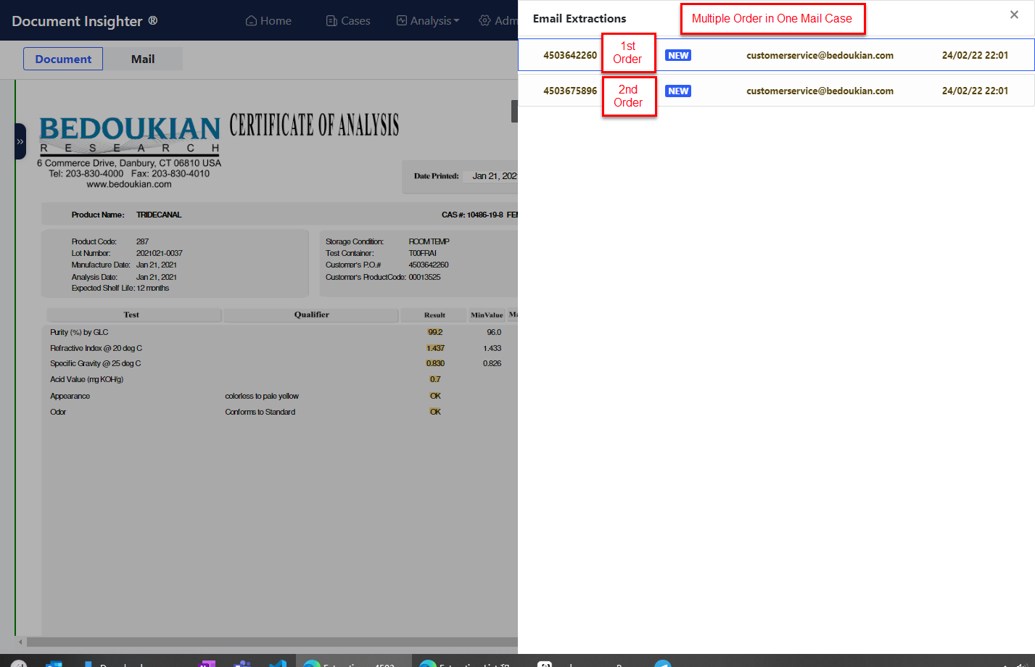The width and height of the screenshot is (1035, 667).
Task: Open Microsoft Teams from taskbar
Action: pos(242,664)
